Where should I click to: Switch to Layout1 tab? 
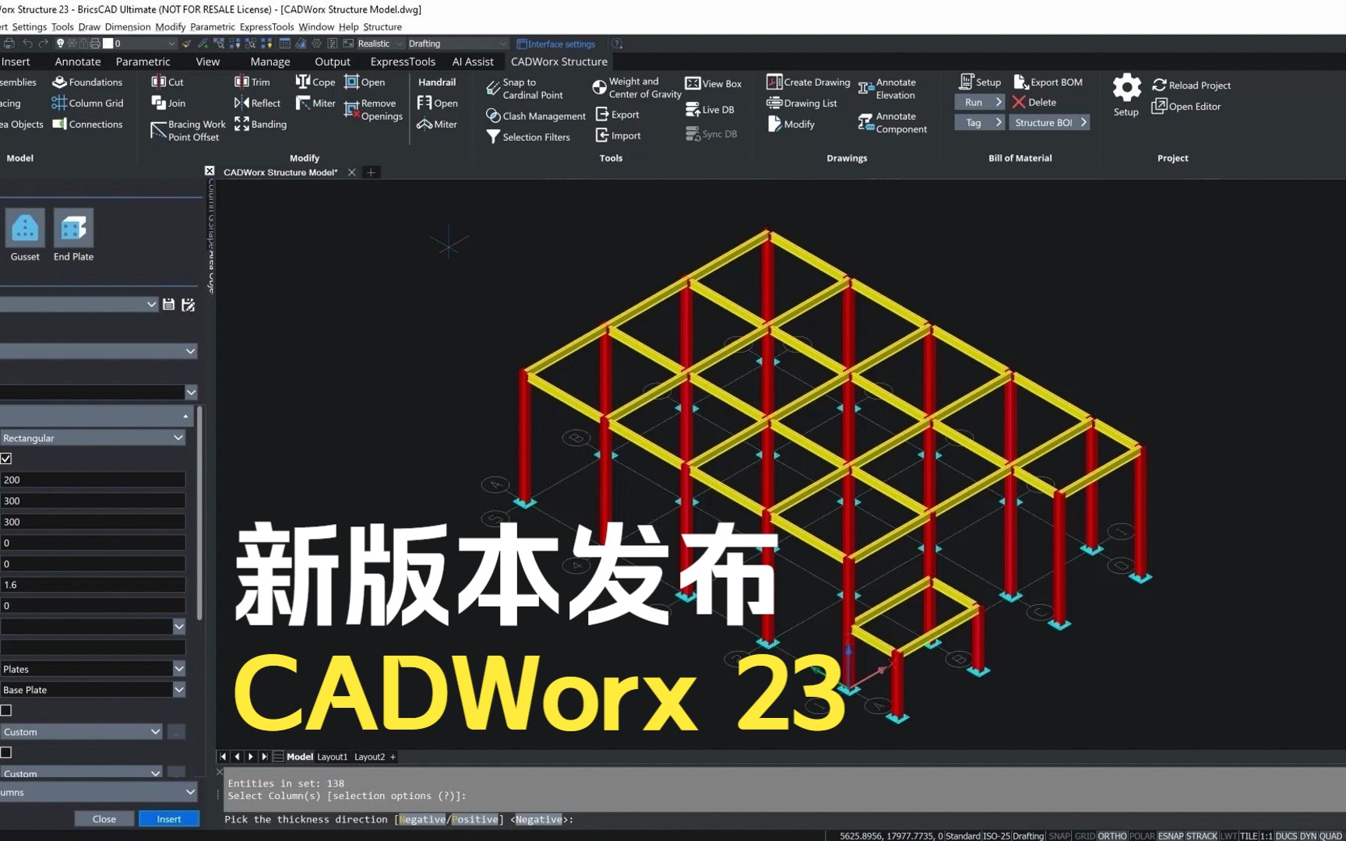(x=332, y=757)
